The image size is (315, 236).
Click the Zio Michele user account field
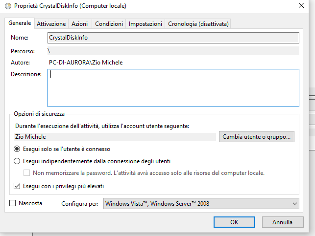115,137
